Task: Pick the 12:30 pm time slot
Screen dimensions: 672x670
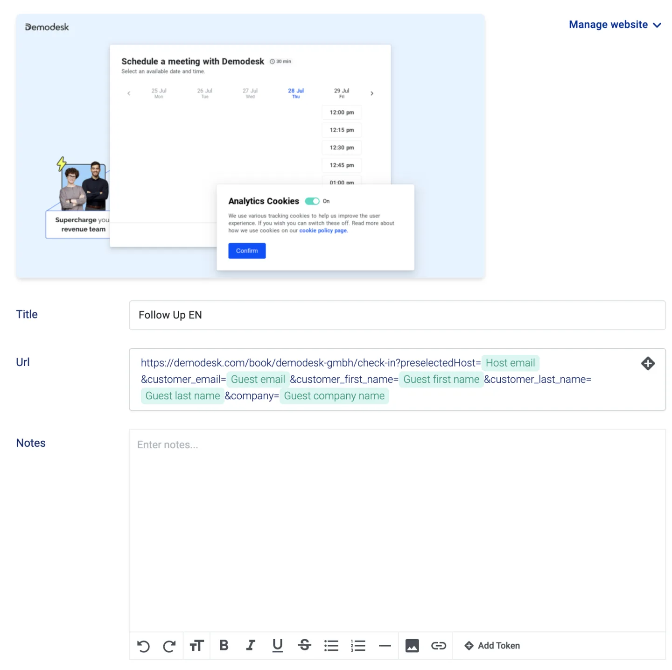Action: pos(342,148)
